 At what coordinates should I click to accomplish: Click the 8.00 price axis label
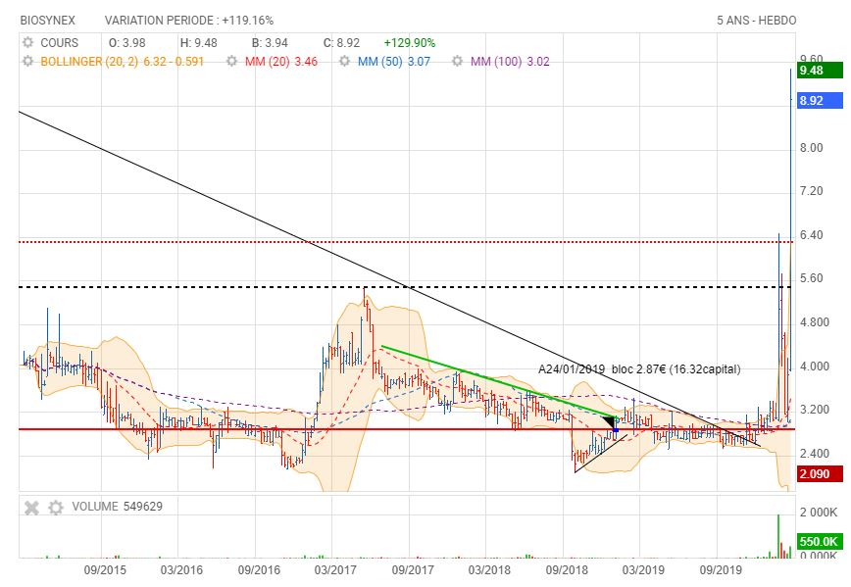point(812,148)
